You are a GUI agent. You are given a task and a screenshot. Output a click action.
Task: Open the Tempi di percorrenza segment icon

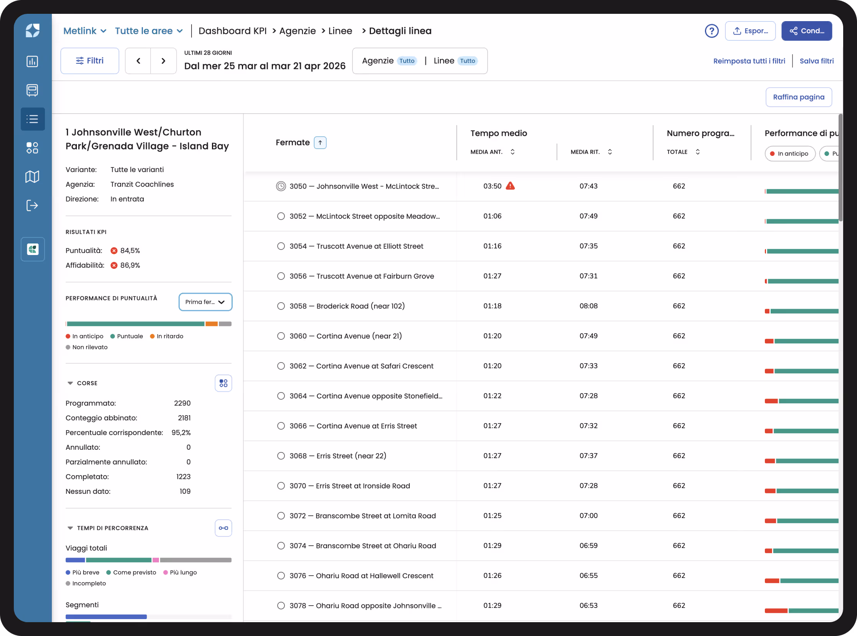(223, 528)
